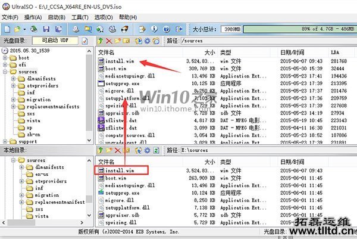This screenshot has width=357, height=239.
Task: Click the blue gear icon in local pane
Action: coord(148,150)
